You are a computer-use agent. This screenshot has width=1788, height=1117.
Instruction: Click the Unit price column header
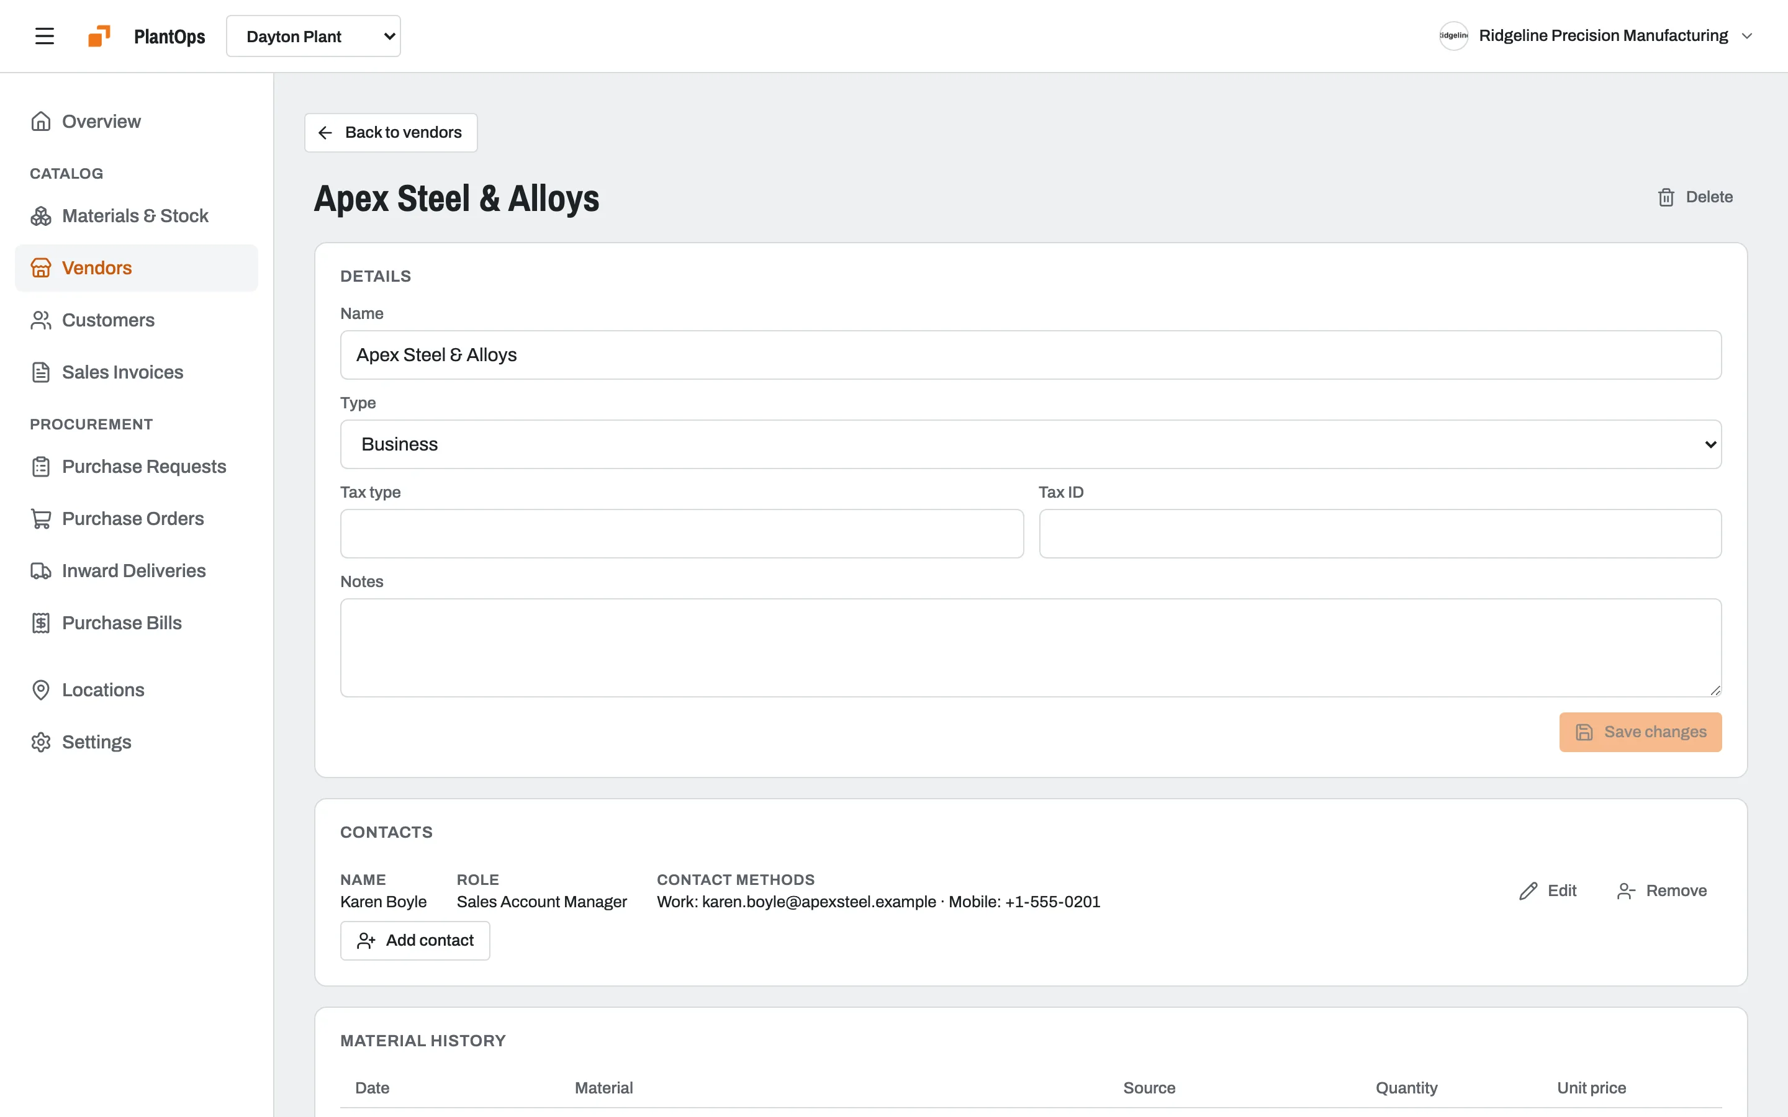pos(1591,1088)
